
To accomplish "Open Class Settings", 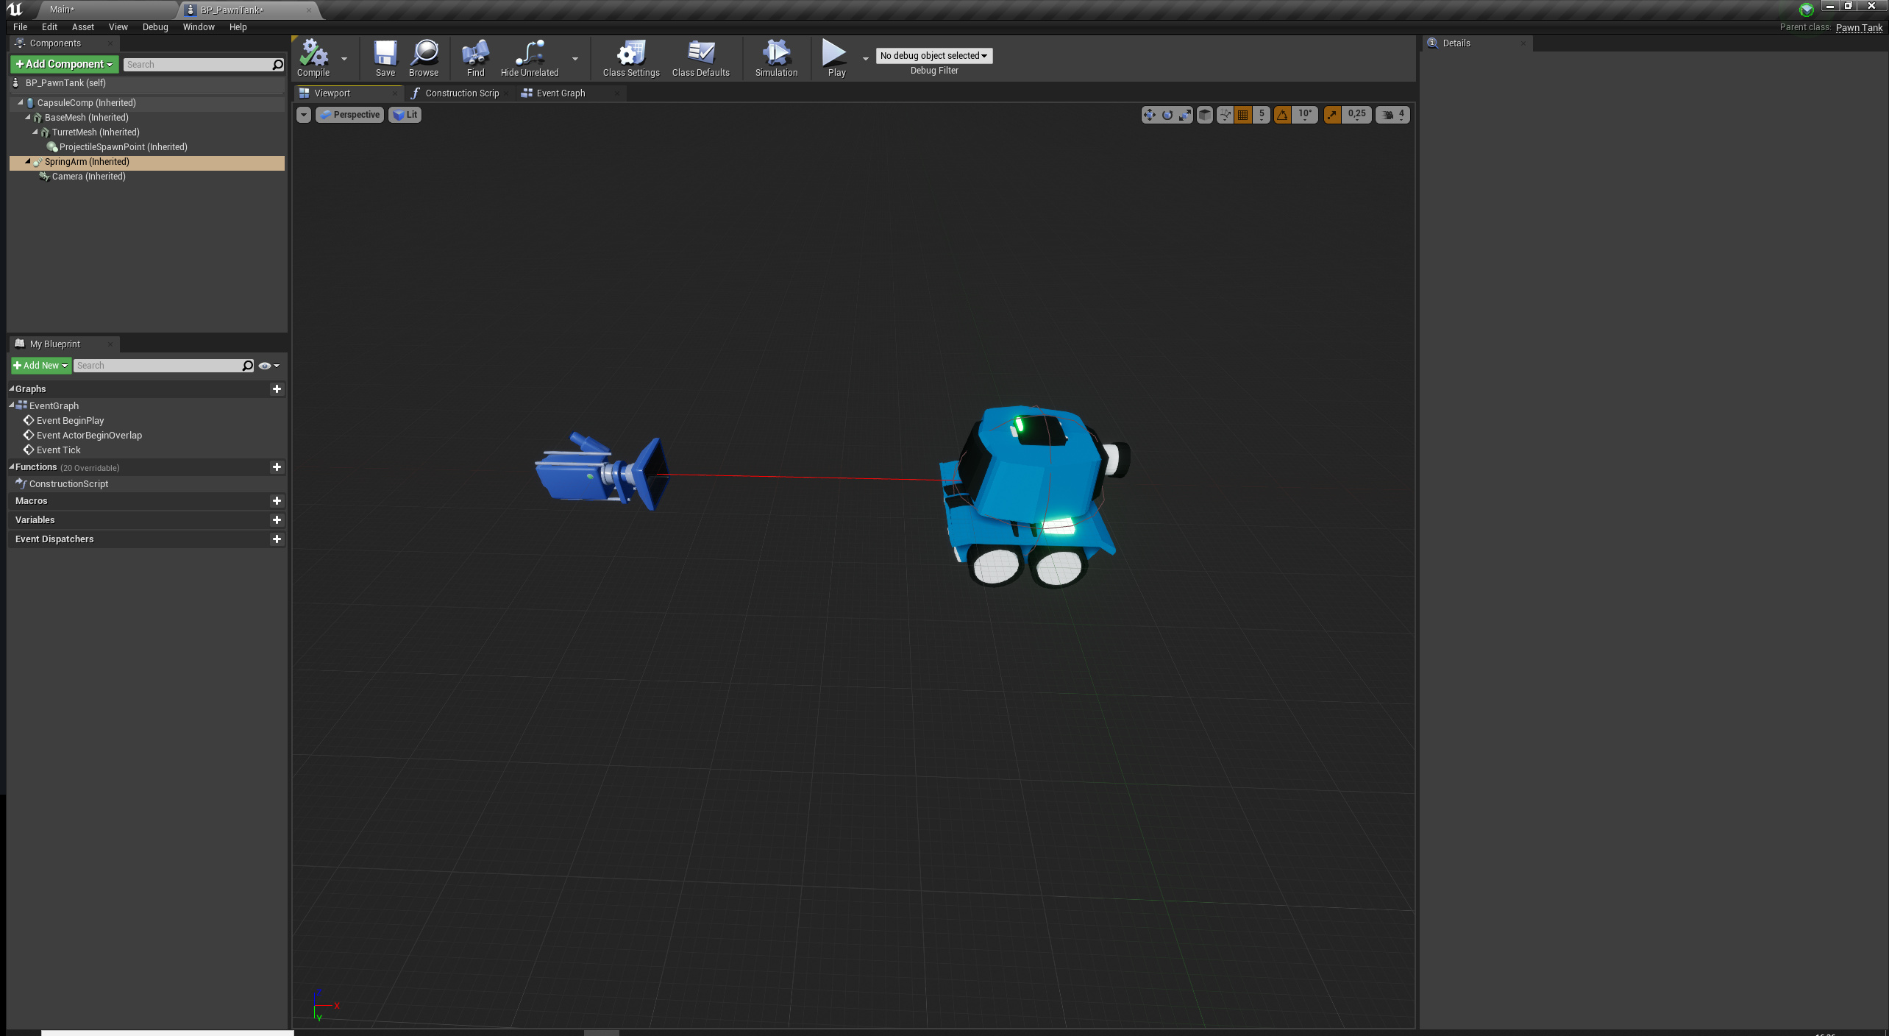I will point(630,58).
